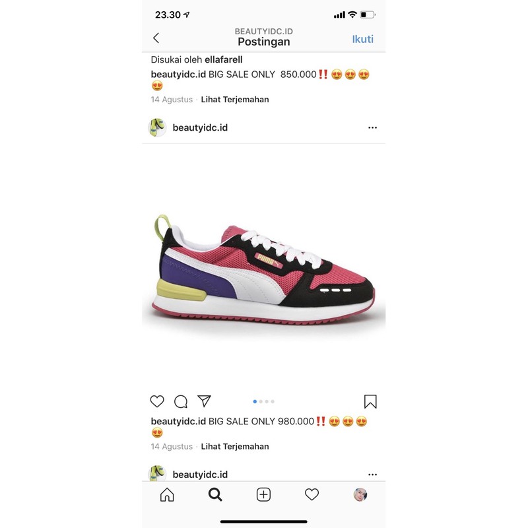Follow the account with Ikuti
This screenshot has height=528, width=528.
[x=362, y=39]
